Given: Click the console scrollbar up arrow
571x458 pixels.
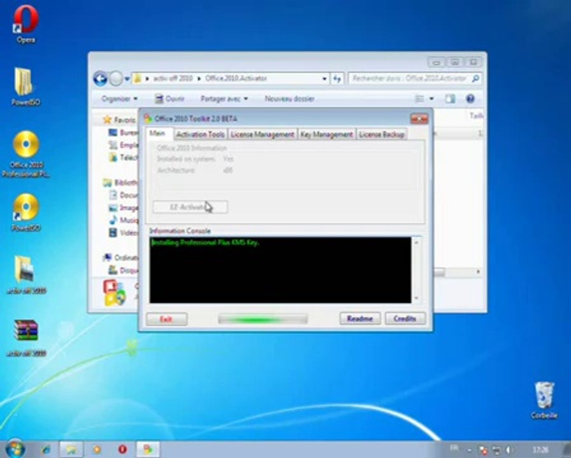Looking at the screenshot, I should [x=417, y=242].
